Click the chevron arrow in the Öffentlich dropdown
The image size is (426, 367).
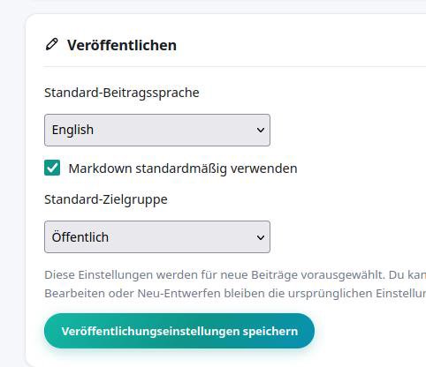pyautogui.click(x=261, y=237)
